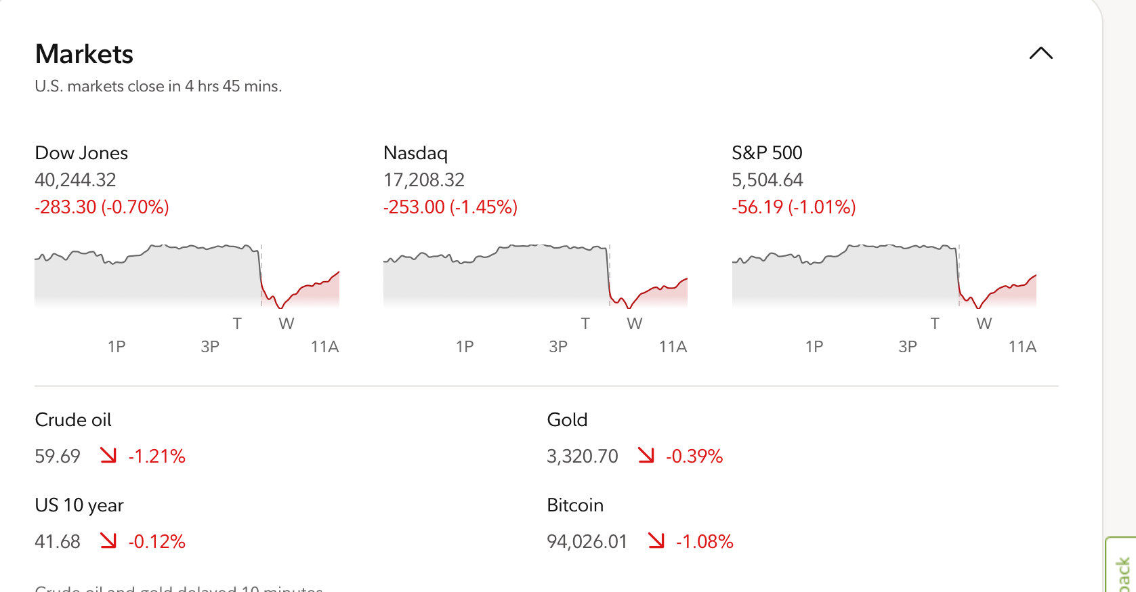Screen dimensions: 1136x592
Task: Open the Bitcoin quote
Action: coord(575,505)
